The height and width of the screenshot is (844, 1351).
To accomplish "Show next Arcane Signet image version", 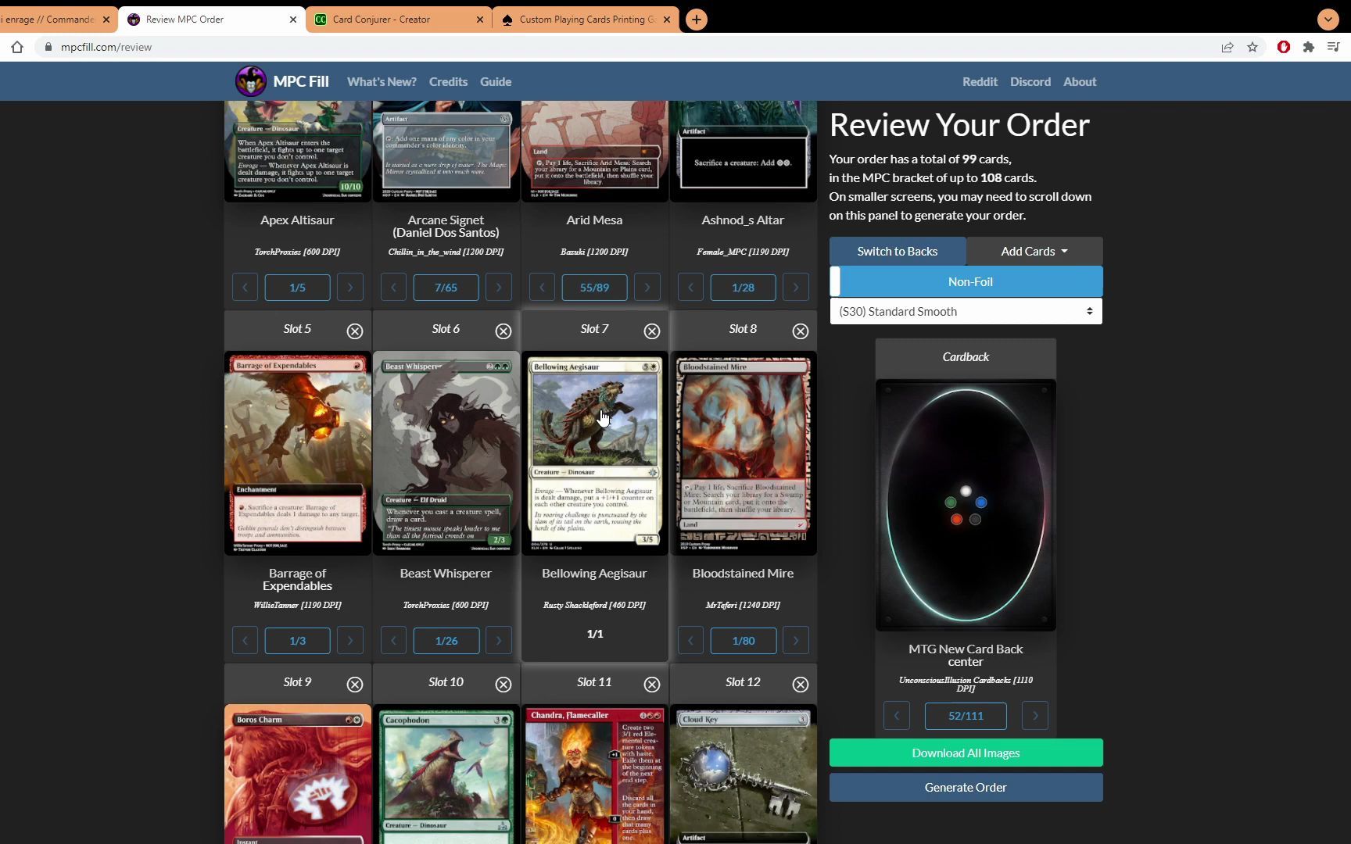I will point(499,288).
